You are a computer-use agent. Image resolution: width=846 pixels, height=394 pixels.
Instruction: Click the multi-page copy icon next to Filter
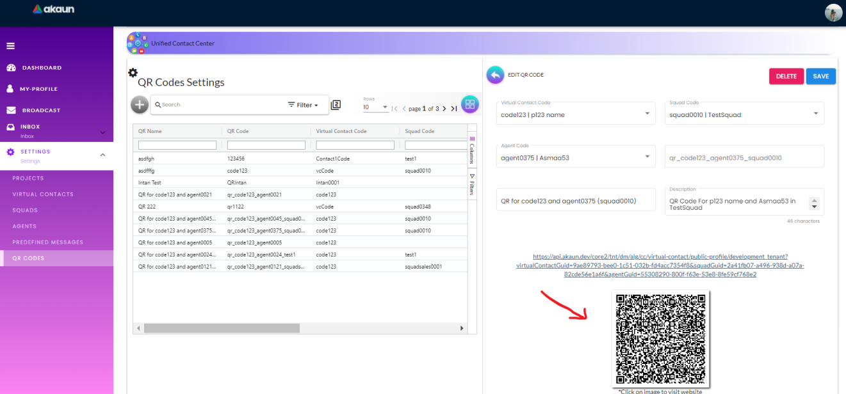point(336,105)
